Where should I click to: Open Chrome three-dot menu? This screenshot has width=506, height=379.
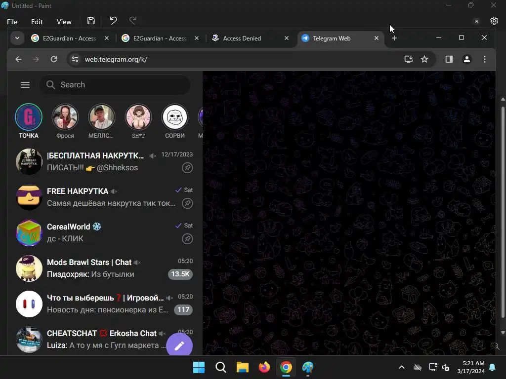pyautogui.click(x=484, y=59)
